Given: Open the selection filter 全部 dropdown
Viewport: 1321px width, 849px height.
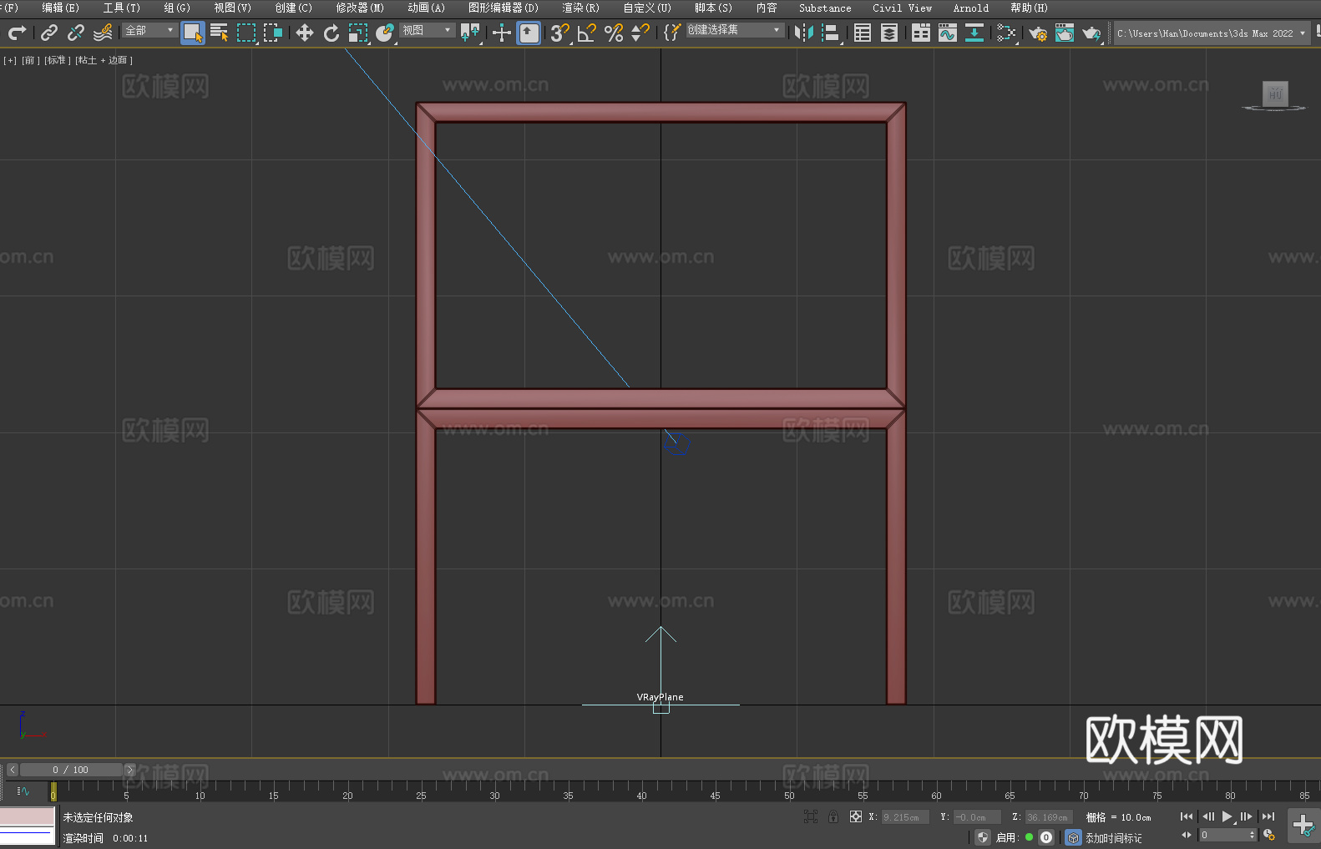Looking at the screenshot, I should [149, 30].
